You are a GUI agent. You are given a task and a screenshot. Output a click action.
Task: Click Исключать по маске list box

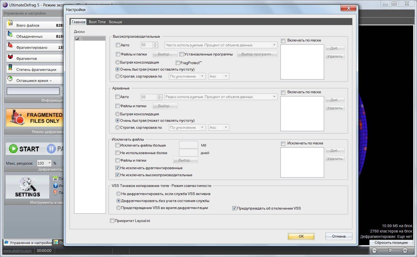click(302, 162)
